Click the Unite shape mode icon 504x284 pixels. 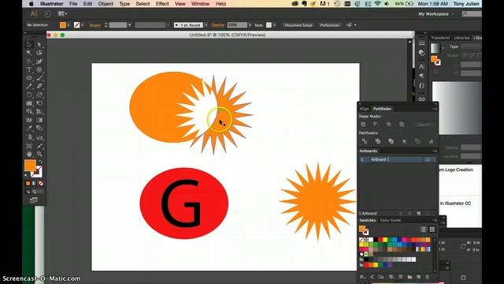tap(363, 125)
